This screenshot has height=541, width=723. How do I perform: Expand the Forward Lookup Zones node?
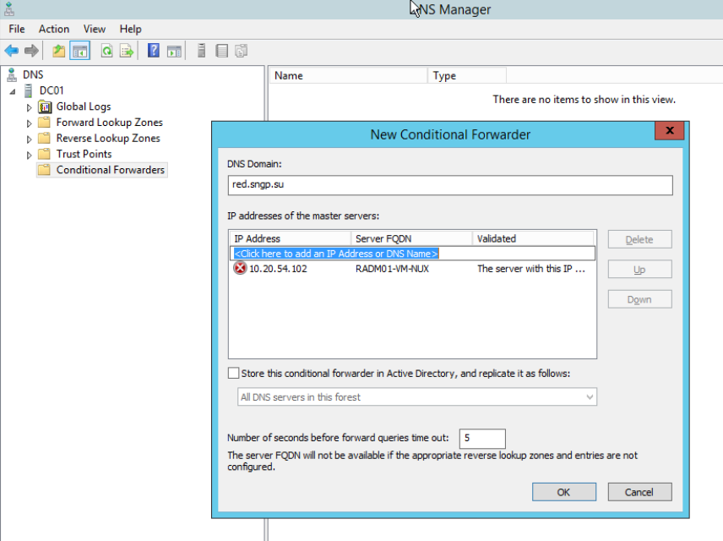point(30,123)
